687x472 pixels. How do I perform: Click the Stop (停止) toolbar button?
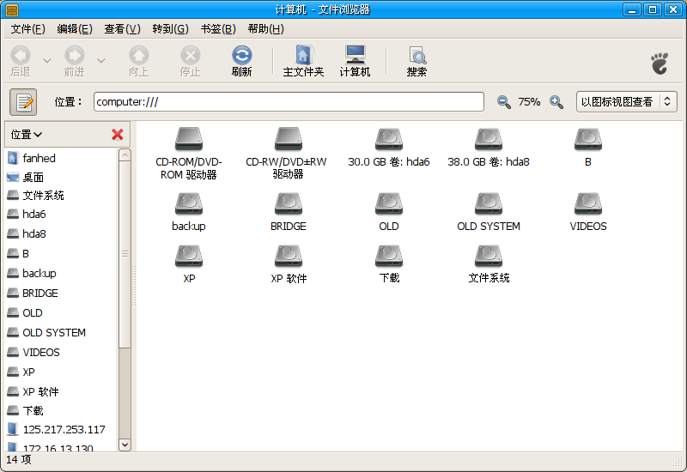(191, 61)
